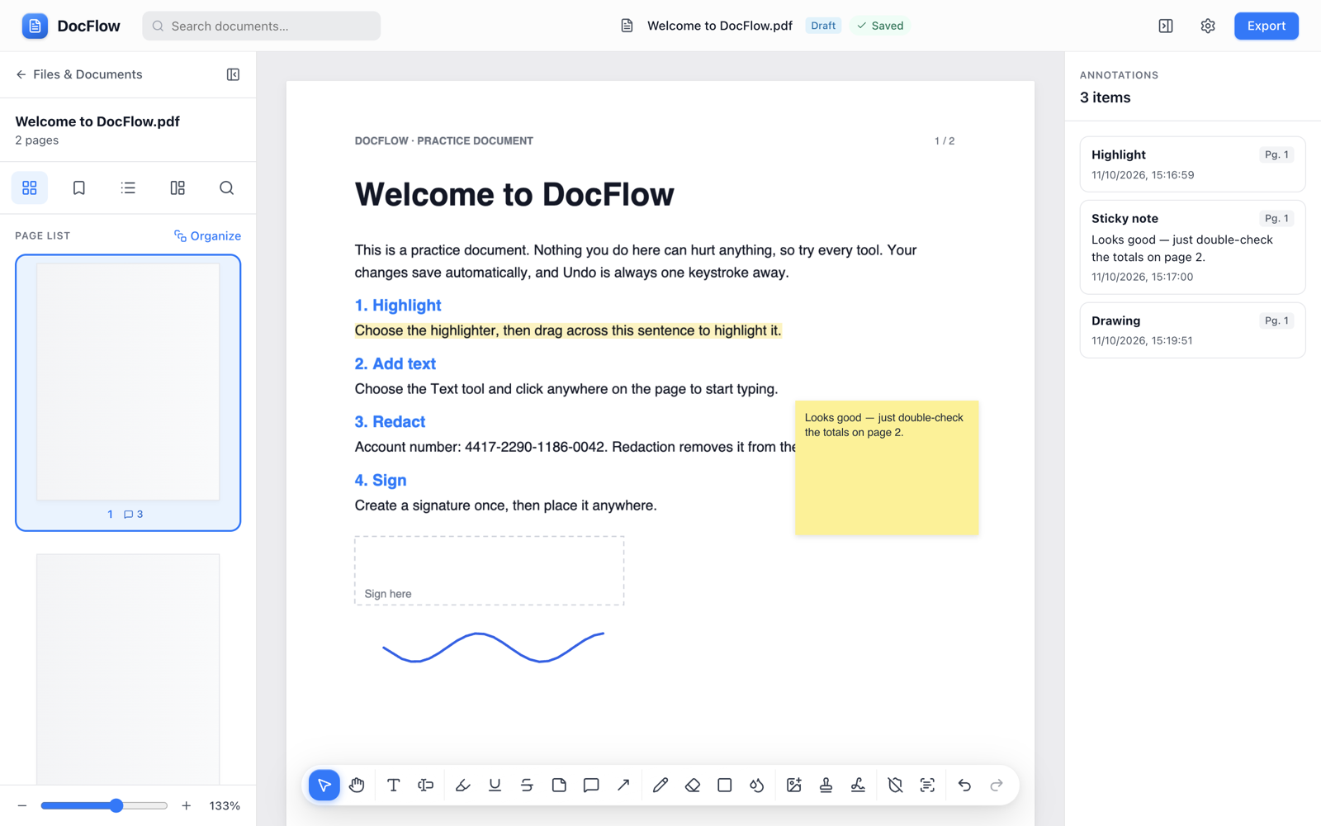The image size is (1321, 826).
Task: Switch to page thumbnails tab
Action: (30, 188)
